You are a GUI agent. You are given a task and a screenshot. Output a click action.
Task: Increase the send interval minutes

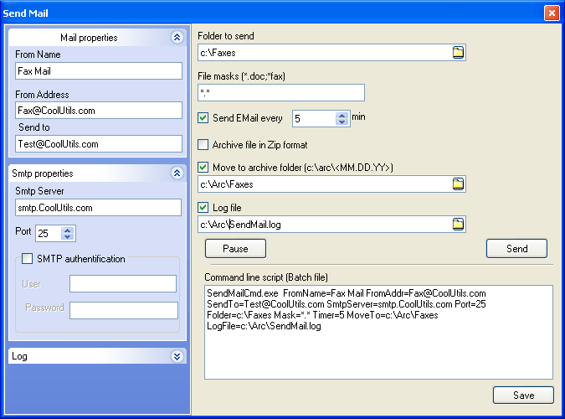coord(342,116)
